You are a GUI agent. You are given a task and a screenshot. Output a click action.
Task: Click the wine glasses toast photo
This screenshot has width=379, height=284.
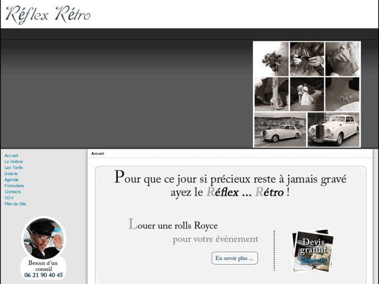[x=307, y=59]
